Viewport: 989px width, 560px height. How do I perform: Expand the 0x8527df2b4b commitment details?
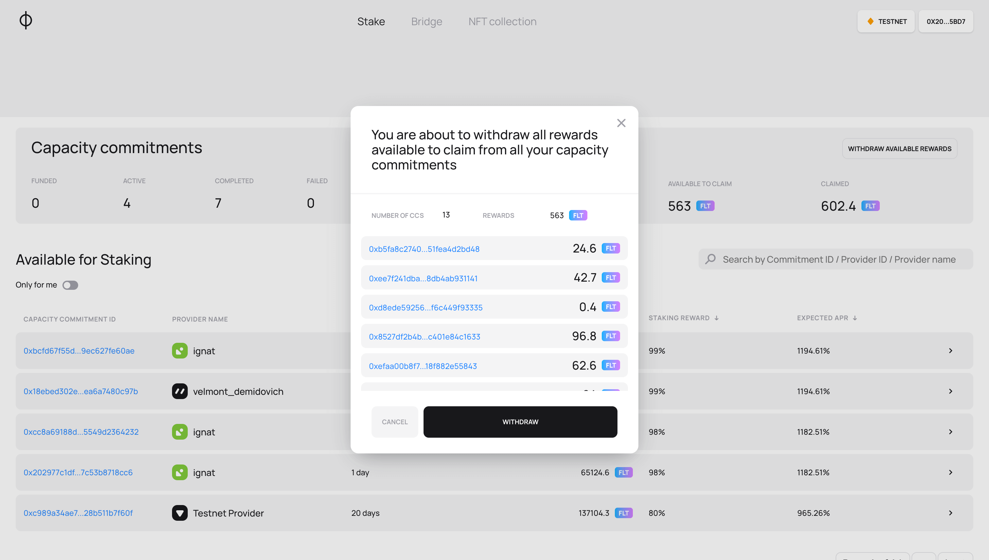point(425,336)
